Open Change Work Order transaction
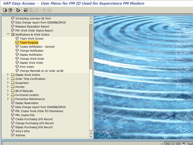The width and height of the screenshot is (193, 145). coord(32,59)
